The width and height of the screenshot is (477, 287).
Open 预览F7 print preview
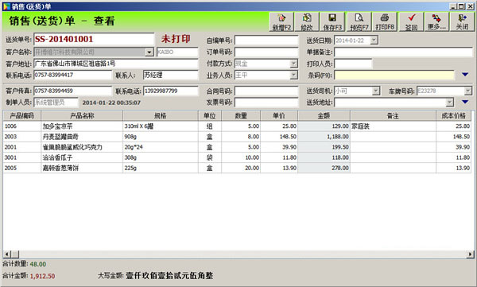[x=359, y=21]
